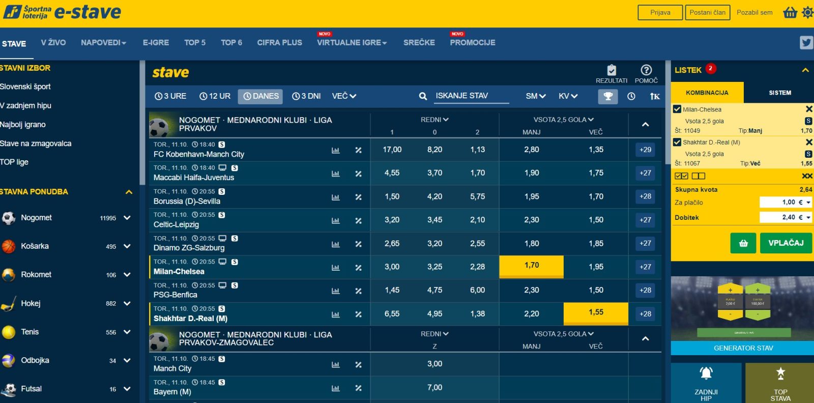The width and height of the screenshot is (814, 403).
Task: Open the Cifra plus menu item
Action: point(279,43)
